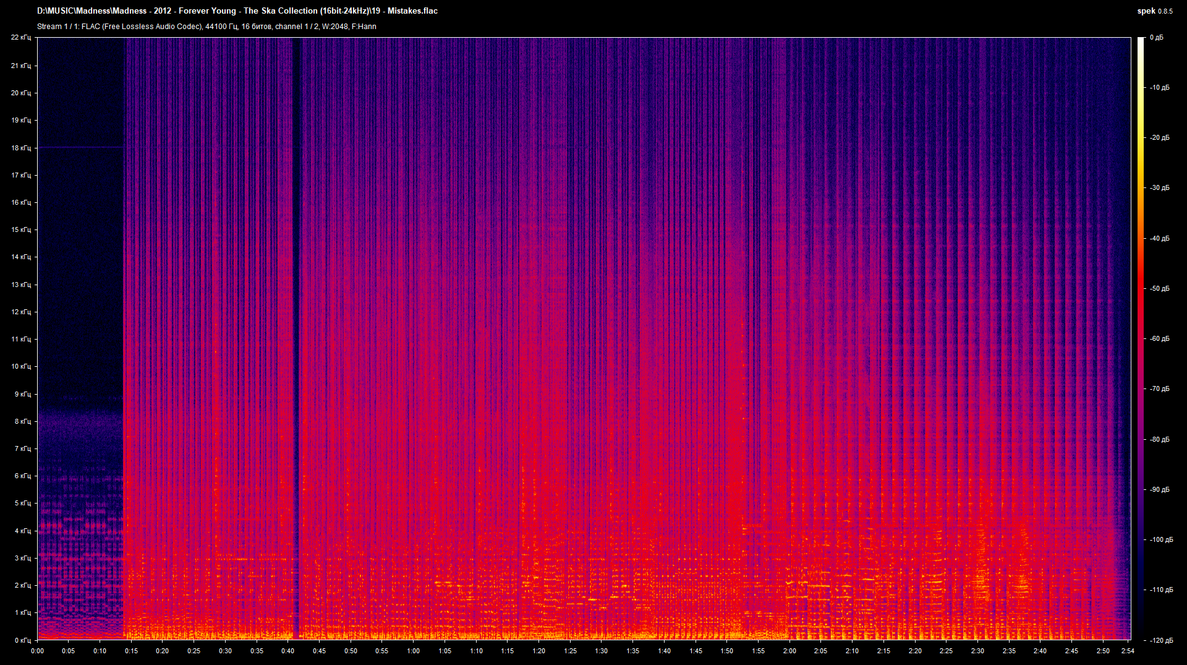Image resolution: width=1187 pixels, height=665 pixels.
Task: Click the 1:00 mark on the time axis
Action: (413, 651)
